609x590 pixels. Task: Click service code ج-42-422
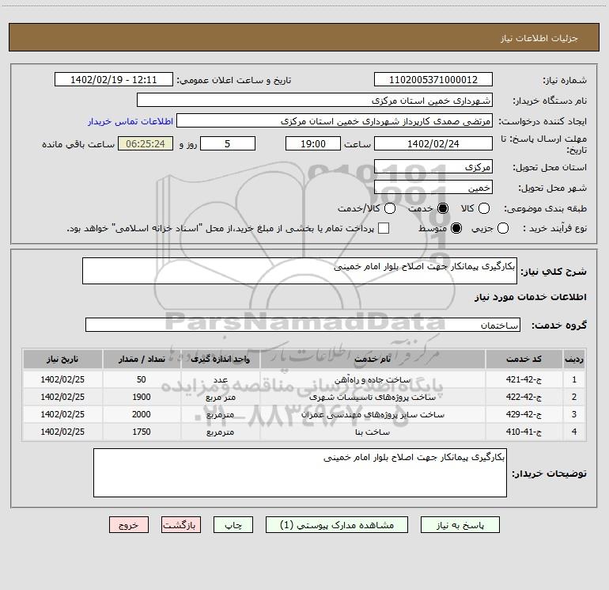tap(524, 397)
